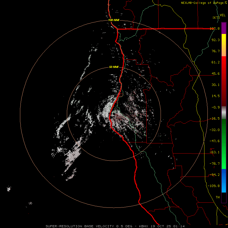Click the green segment of the color bar

(224, 144)
